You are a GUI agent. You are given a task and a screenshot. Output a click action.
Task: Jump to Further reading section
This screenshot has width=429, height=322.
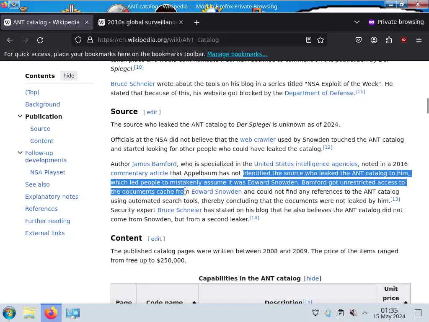click(48, 221)
